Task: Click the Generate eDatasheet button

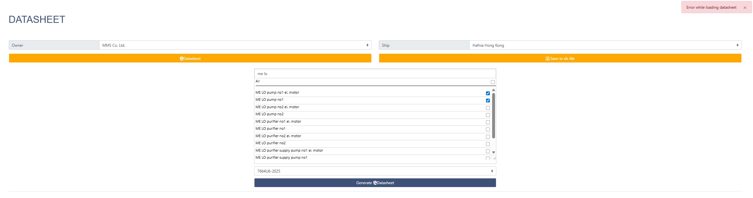Action: point(375,183)
